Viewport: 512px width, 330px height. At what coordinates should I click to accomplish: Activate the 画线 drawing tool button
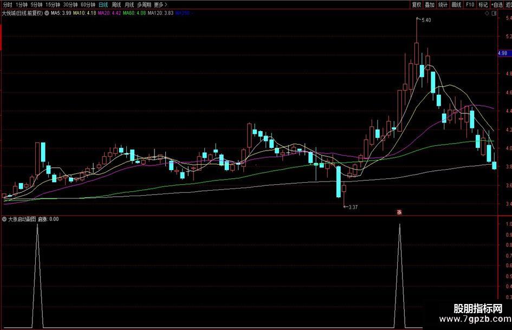[456, 4]
